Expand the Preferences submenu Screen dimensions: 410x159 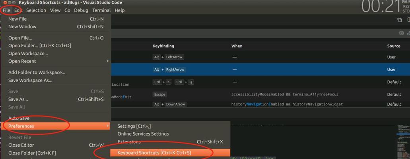[x=56, y=126]
